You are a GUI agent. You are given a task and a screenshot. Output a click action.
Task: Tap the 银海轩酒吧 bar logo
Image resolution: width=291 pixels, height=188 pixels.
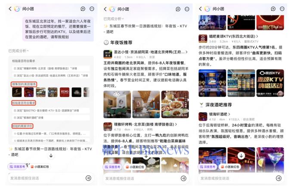[202, 116]
